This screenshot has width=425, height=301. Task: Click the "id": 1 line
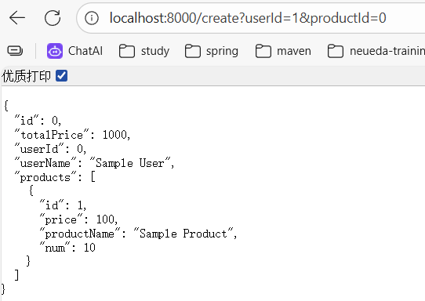tap(63, 205)
